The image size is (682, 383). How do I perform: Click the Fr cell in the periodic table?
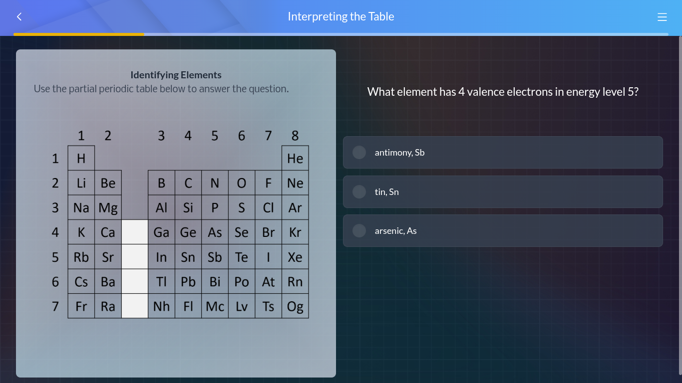[81, 306]
